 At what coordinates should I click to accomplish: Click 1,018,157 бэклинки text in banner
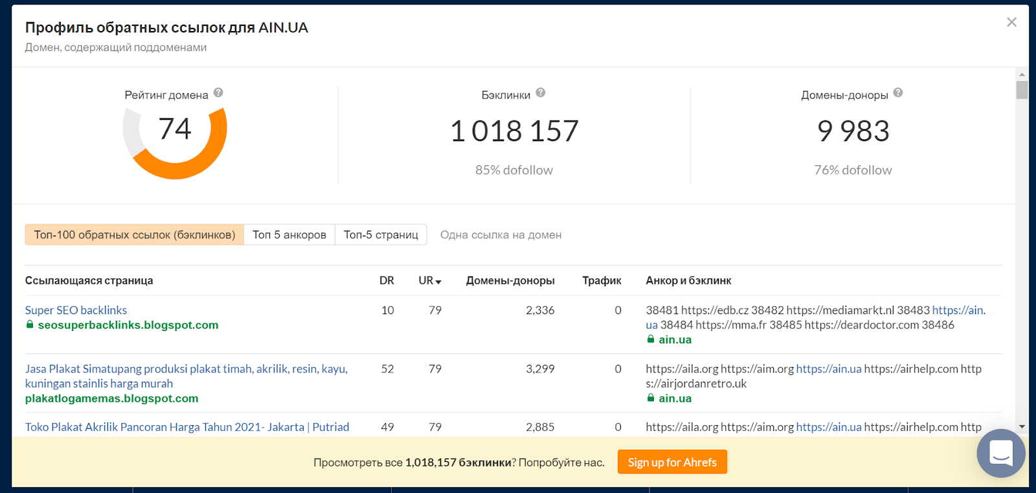[x=458, y=463]
